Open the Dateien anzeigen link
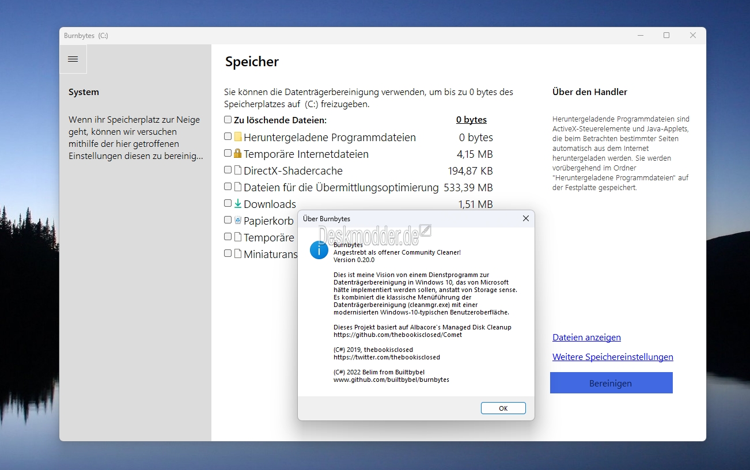Viewport: 750px width, 470px height. pyautogui.click(x=586, y=338)
